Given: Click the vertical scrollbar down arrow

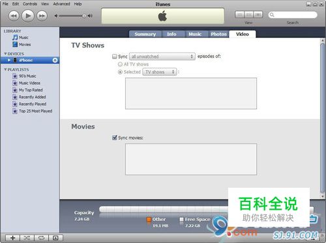Looking at the screenshot, I should (323, 196).
